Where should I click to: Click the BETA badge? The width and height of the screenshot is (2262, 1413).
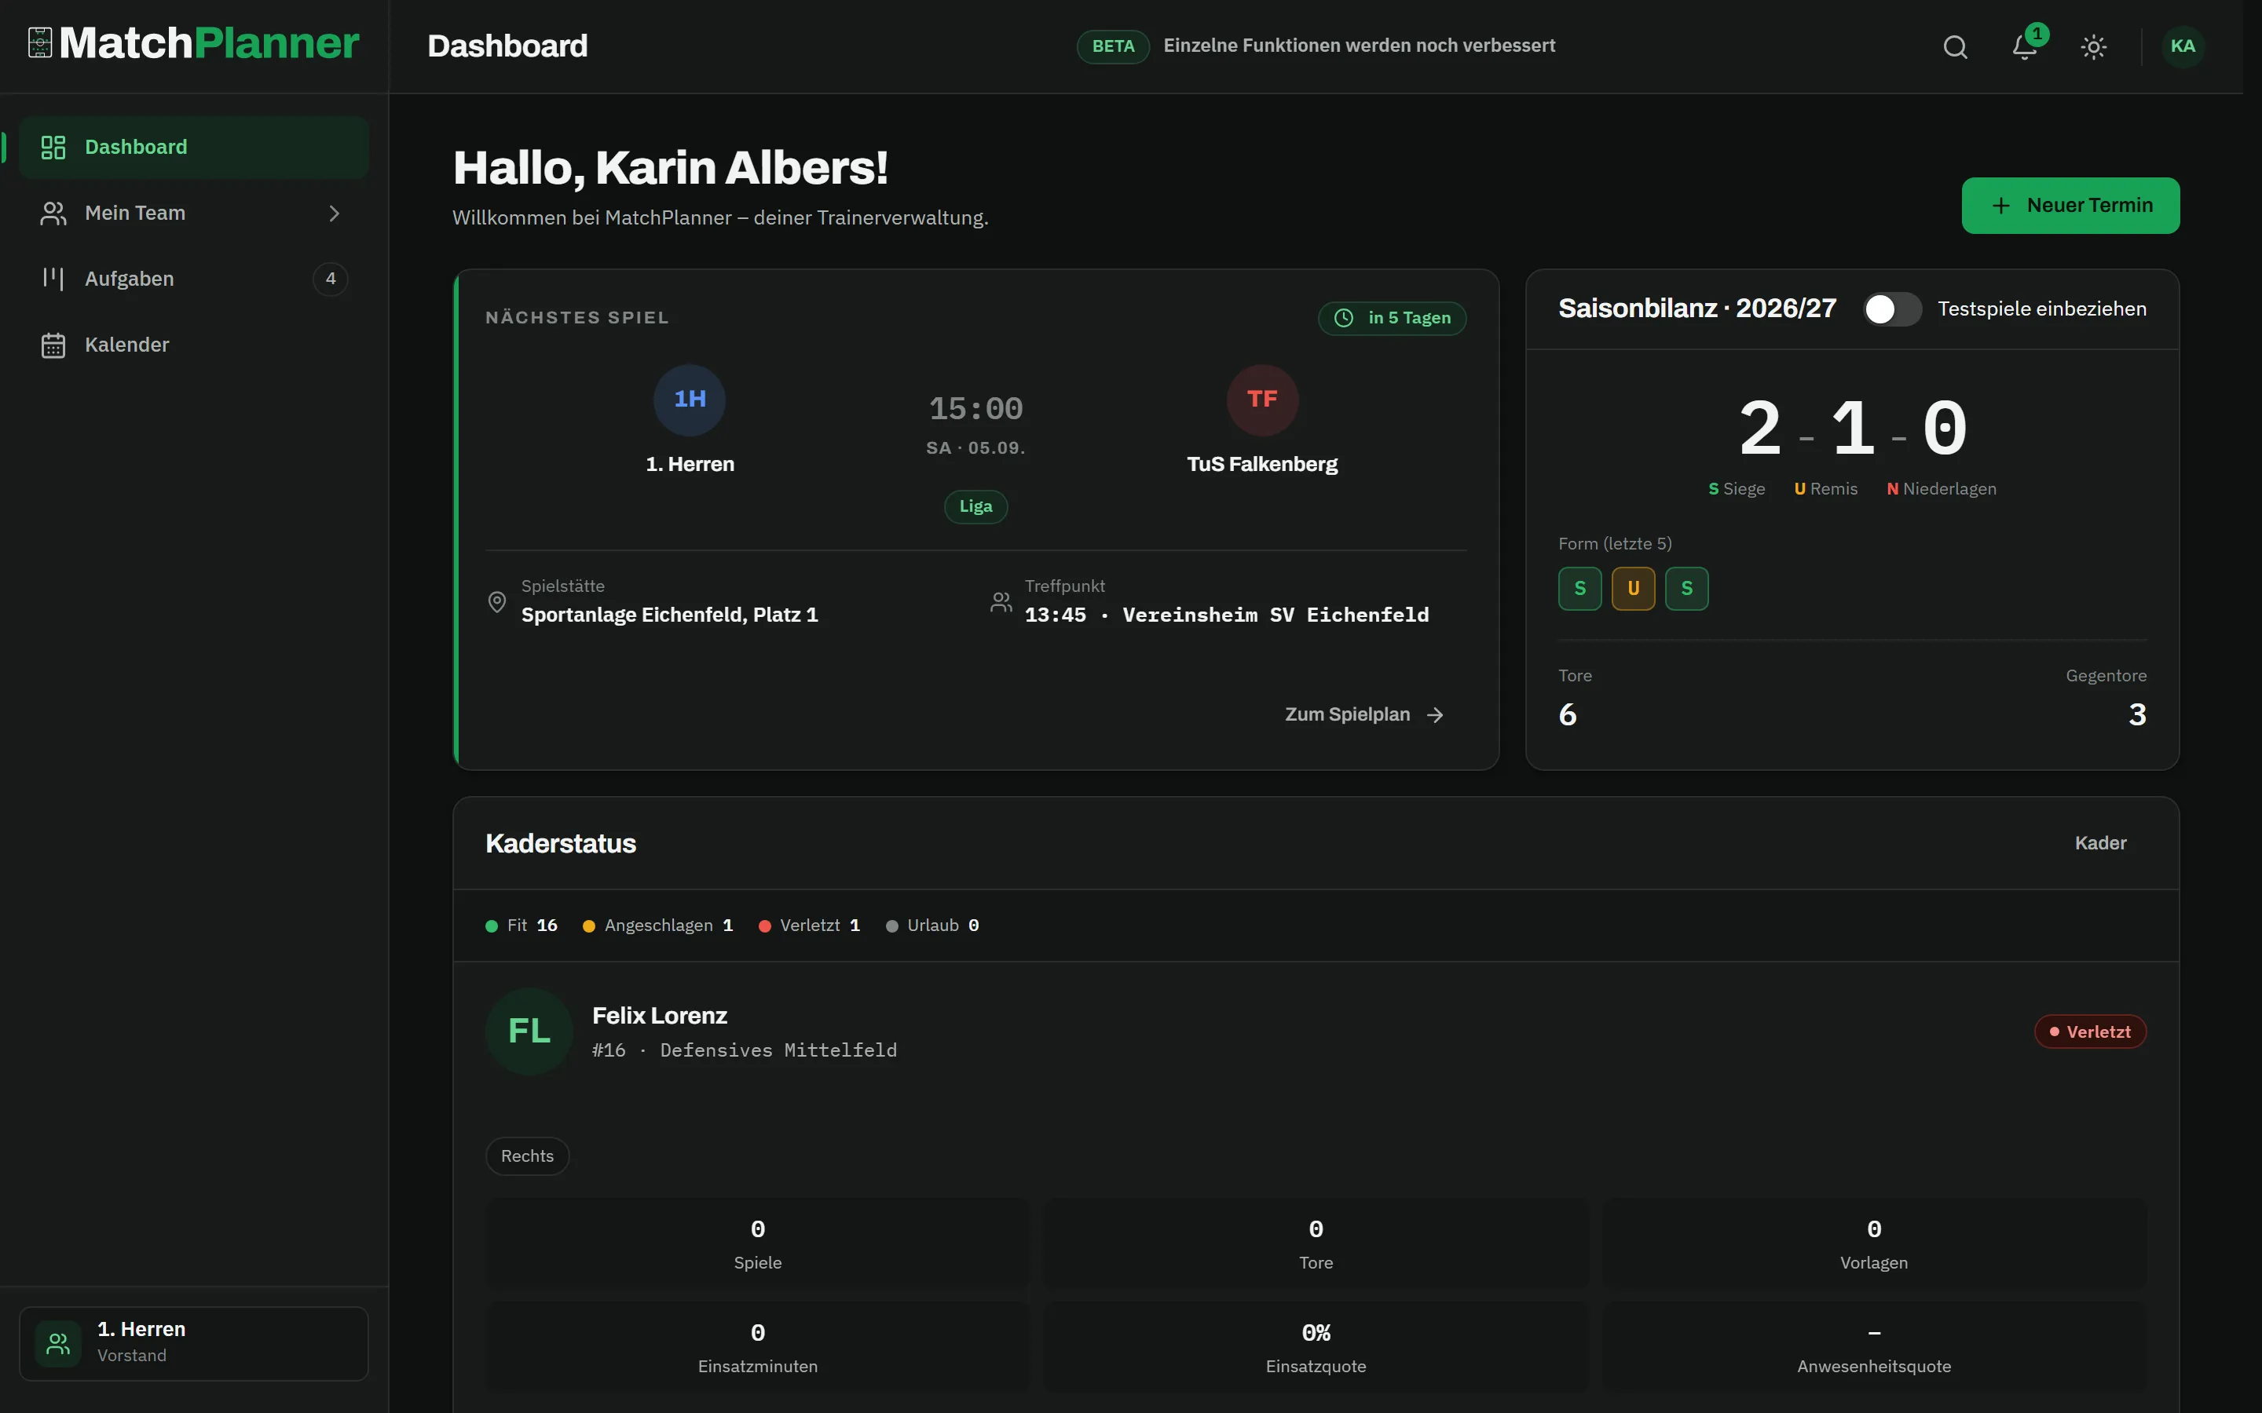click(1112, 47)
